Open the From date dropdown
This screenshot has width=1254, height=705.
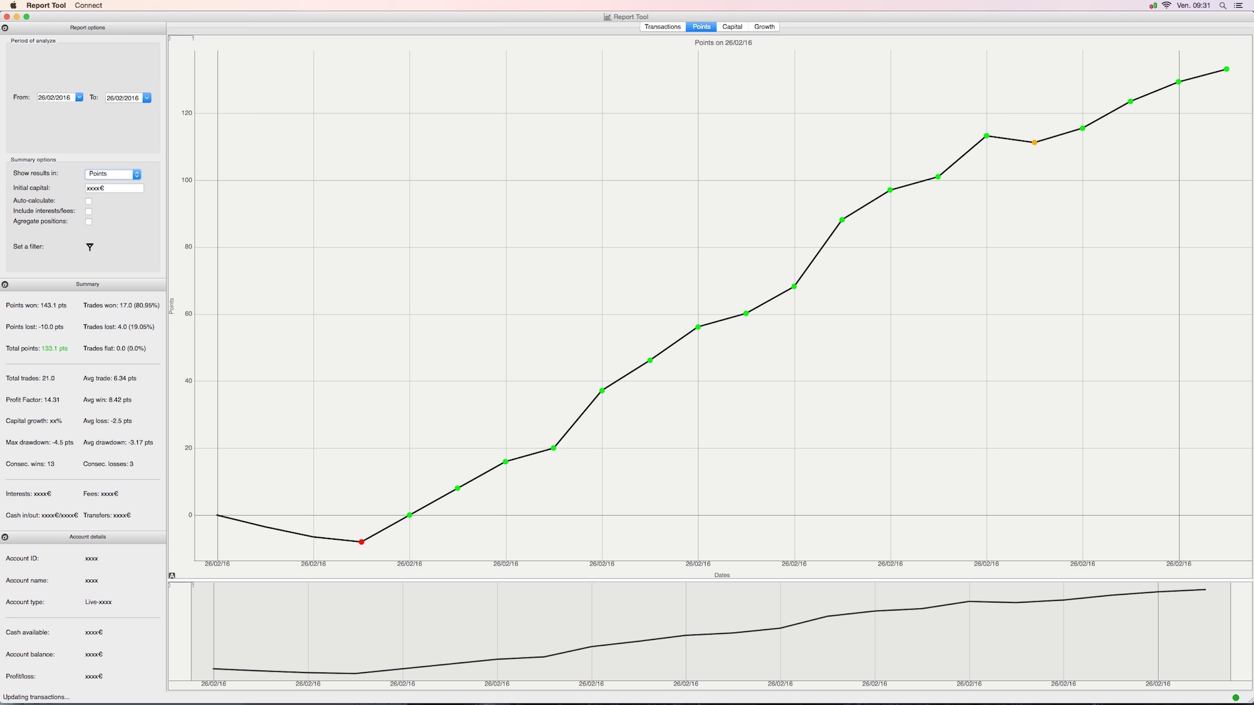[x=80, y=98]
